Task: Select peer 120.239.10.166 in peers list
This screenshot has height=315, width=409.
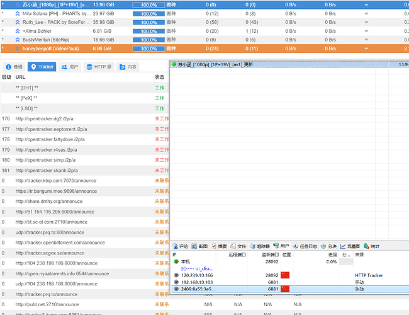Action: click(x=198, y=275)
